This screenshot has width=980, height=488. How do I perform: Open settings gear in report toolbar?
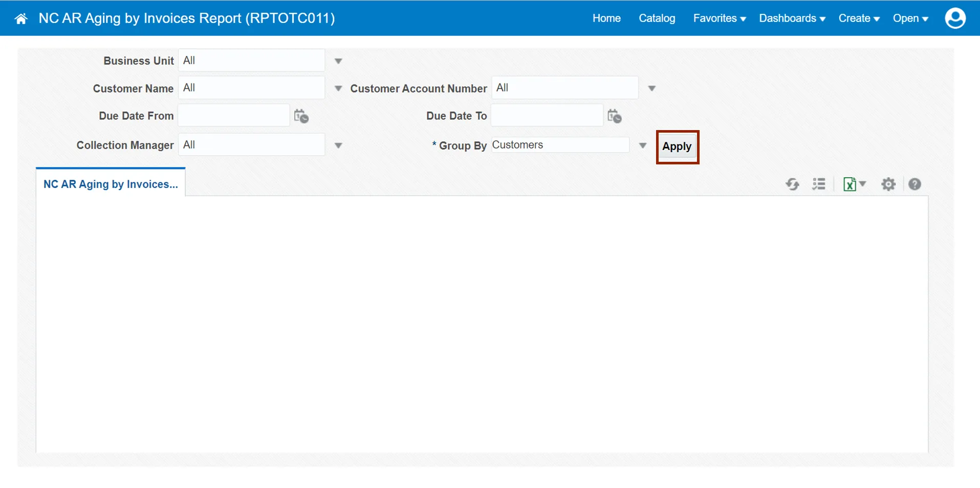[x=888, y=184]
